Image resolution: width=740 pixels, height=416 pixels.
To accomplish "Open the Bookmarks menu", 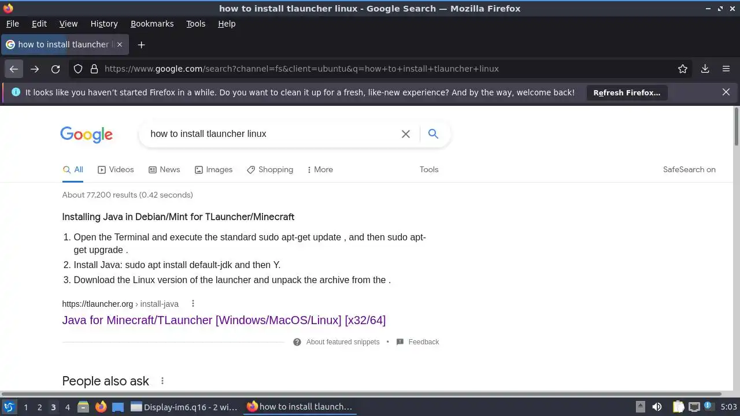I will tap(152, 24).
